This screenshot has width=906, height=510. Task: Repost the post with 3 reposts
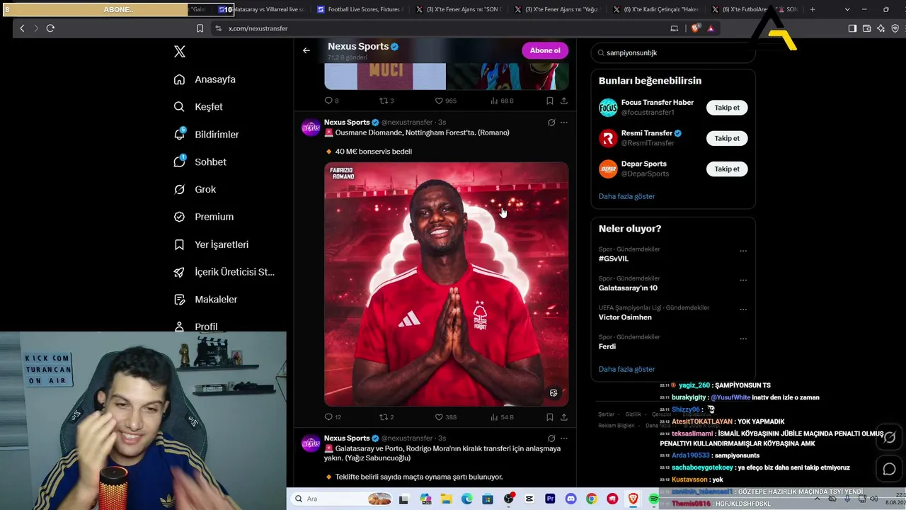[386, 101]
